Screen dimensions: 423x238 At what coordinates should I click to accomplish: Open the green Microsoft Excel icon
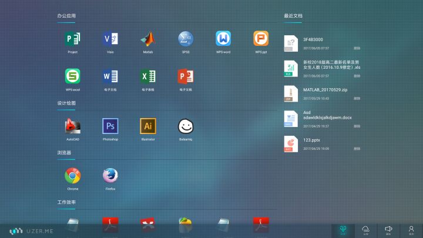click(148, 76)
